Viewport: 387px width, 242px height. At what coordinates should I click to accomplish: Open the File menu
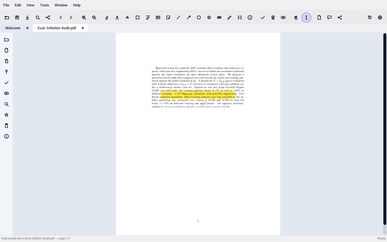point(6,5)
